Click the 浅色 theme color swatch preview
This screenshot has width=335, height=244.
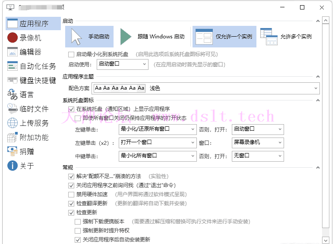coord(120,88)
